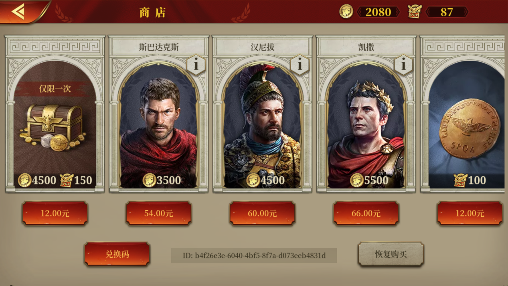Open info icon on 凯撒 card
This screenshot has width=508, height=286.
coord(403,65)
